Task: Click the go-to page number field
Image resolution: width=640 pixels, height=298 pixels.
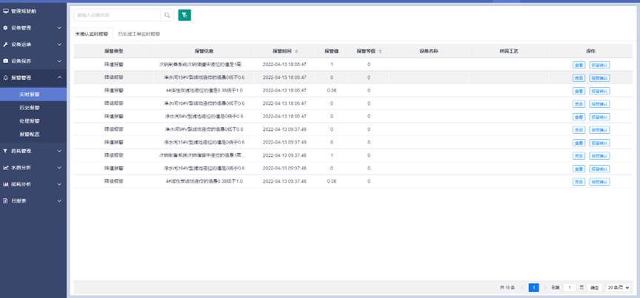Action: [x=570, y=288]
